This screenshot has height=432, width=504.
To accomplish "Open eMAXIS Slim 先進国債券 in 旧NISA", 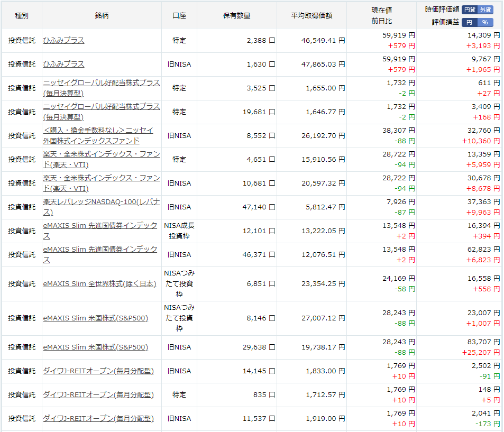I will click(100, 254).
